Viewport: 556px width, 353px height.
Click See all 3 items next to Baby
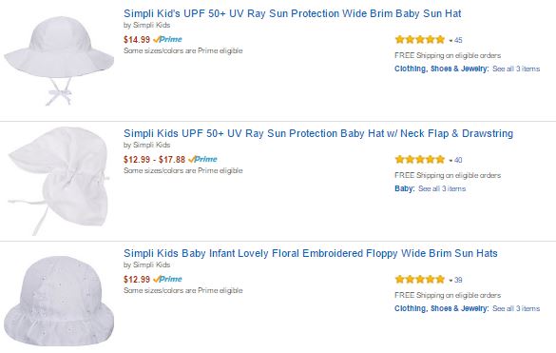[442, 189]
